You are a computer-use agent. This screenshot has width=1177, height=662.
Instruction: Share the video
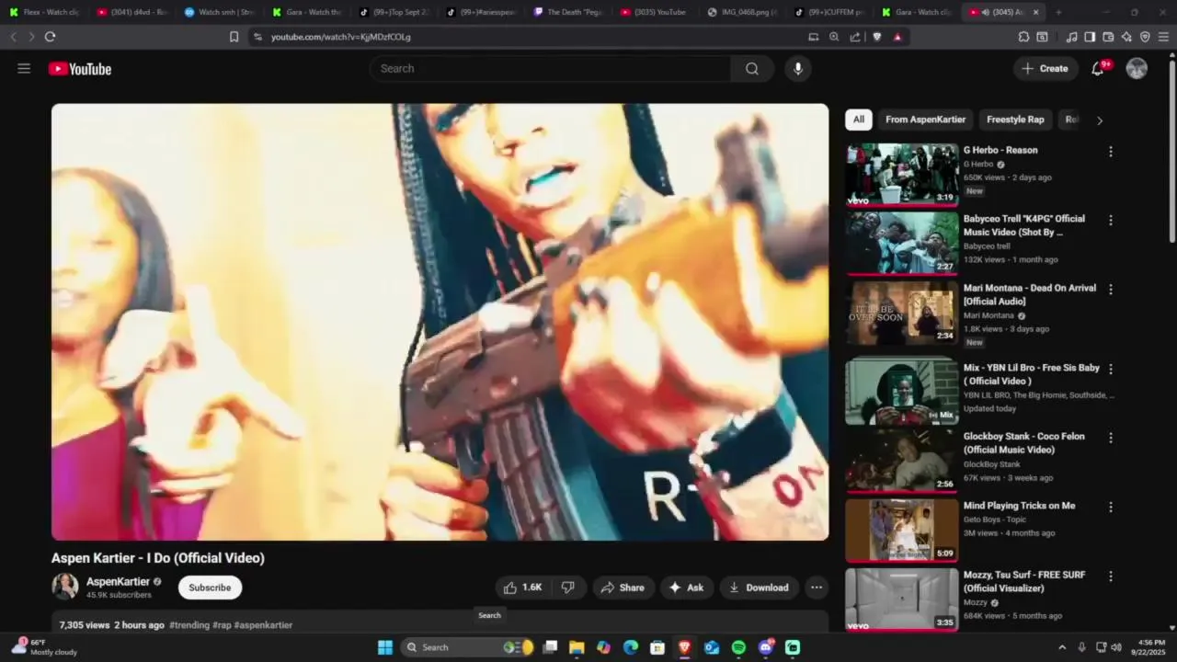point(623,588)
